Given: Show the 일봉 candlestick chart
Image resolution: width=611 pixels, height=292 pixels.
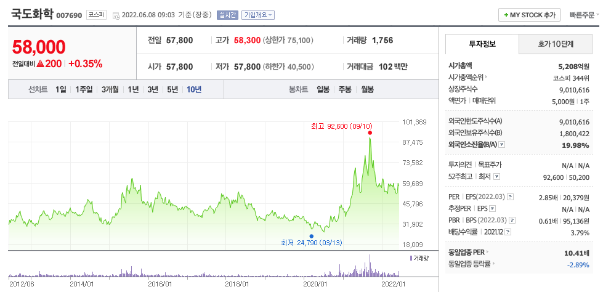Looking at the screenshot, I should (323, 89).
